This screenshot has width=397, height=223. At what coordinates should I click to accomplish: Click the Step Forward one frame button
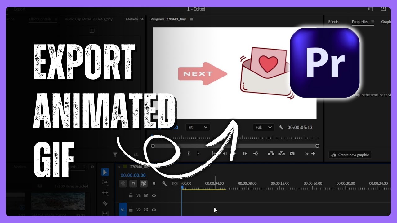click(x=245, y=154)
